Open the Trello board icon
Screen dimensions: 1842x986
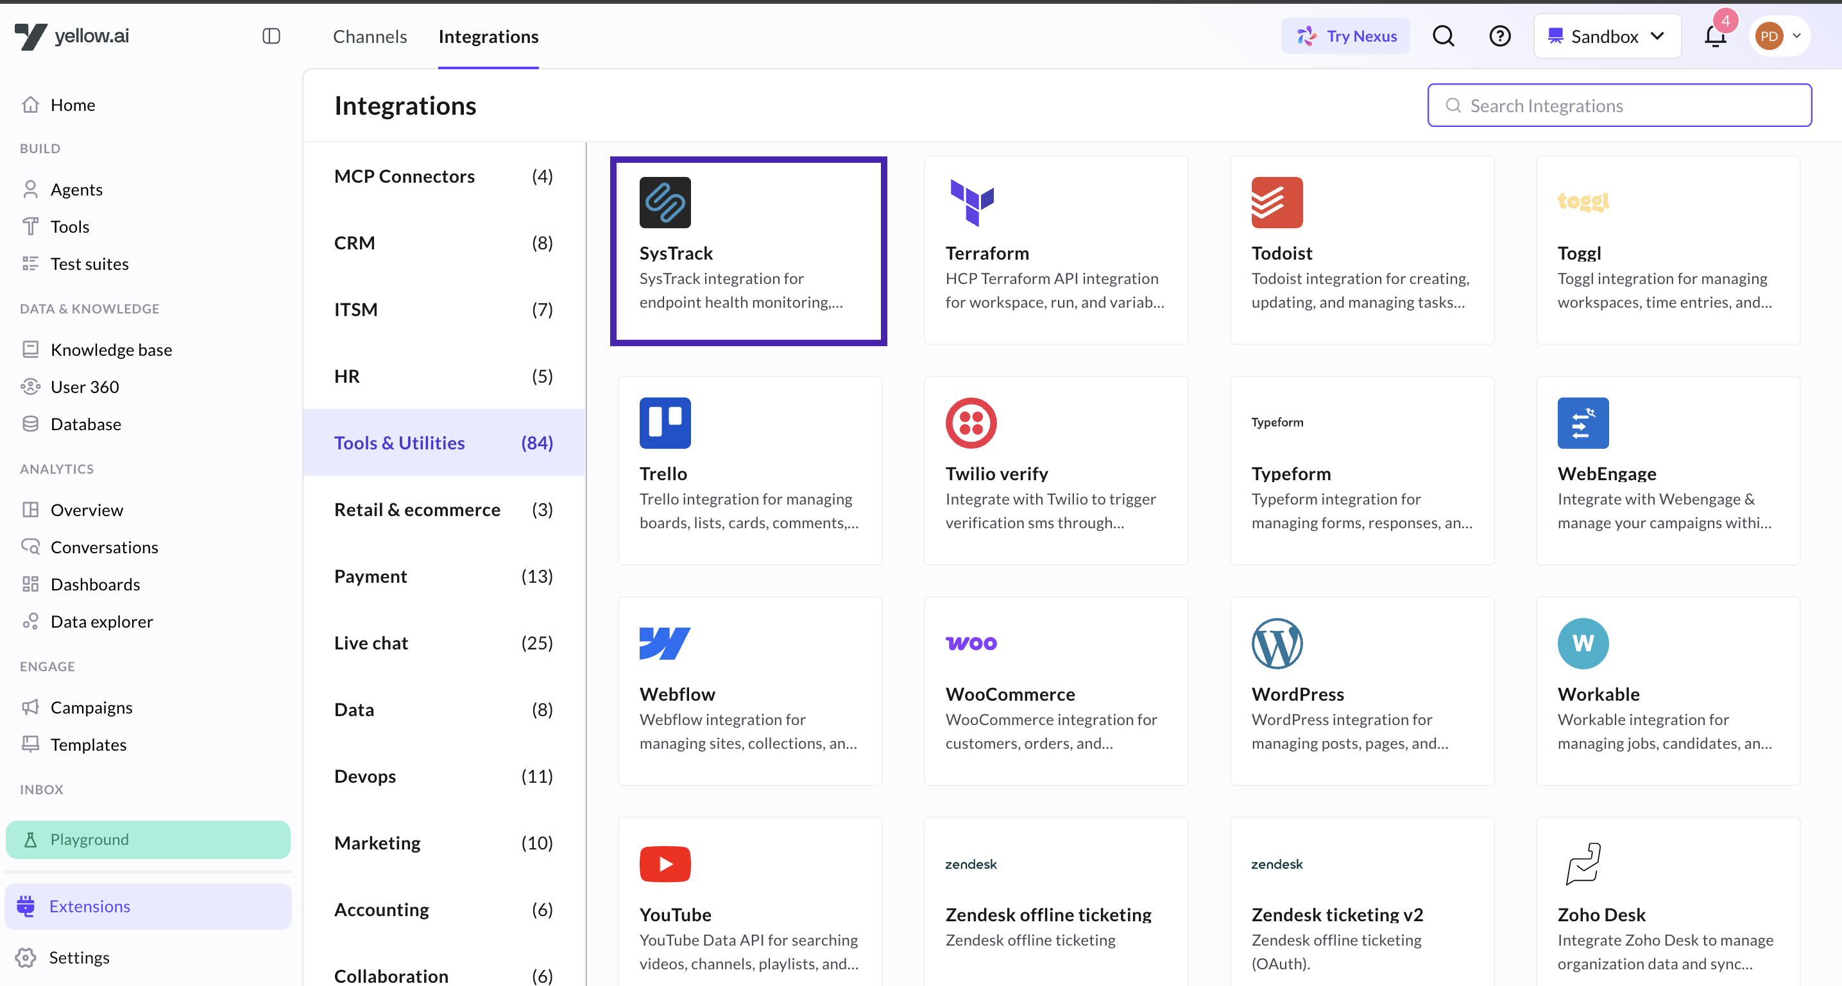coord(665,423)
